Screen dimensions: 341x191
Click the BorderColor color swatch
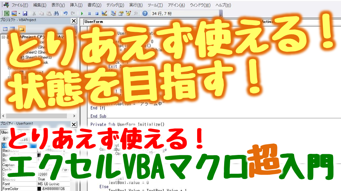[39, 155]
